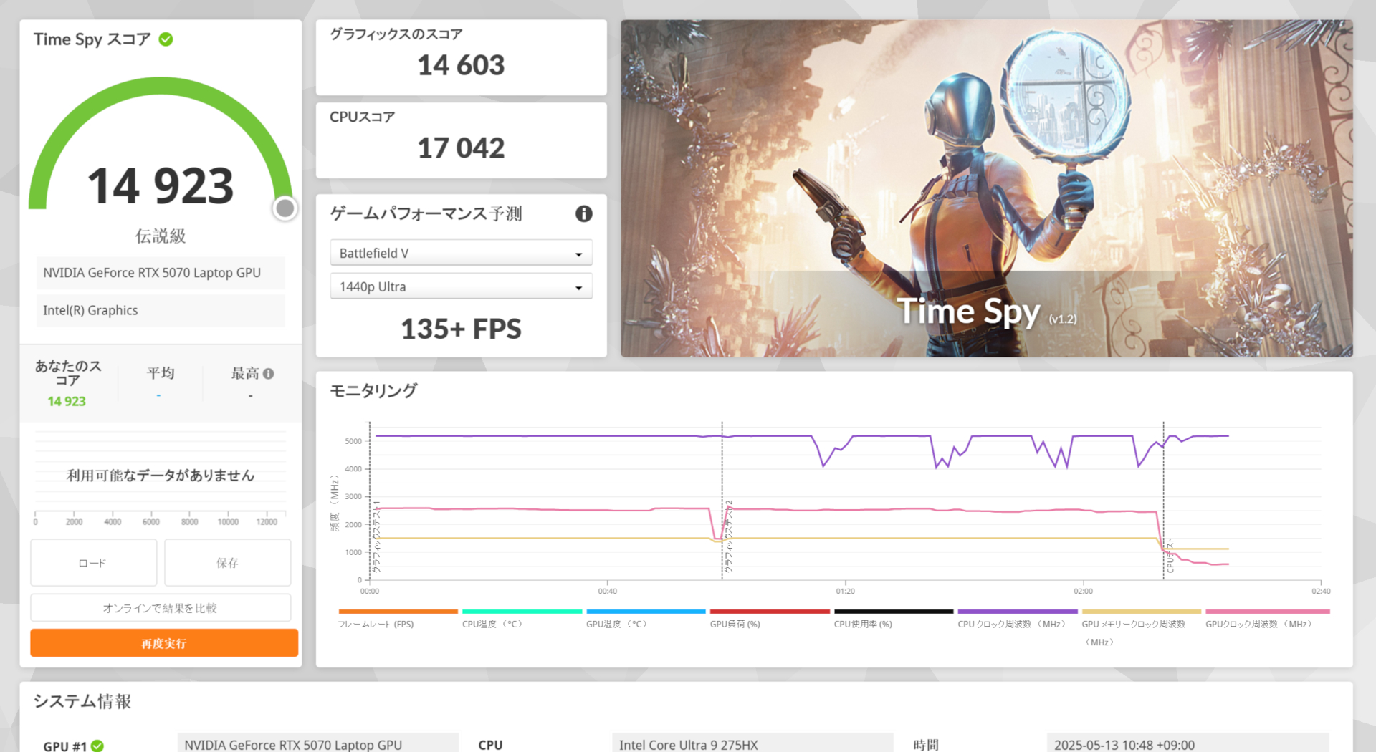Click the CPU温度 legend marker
This screenshot has height=752, width=1376.
click(522, 612)
